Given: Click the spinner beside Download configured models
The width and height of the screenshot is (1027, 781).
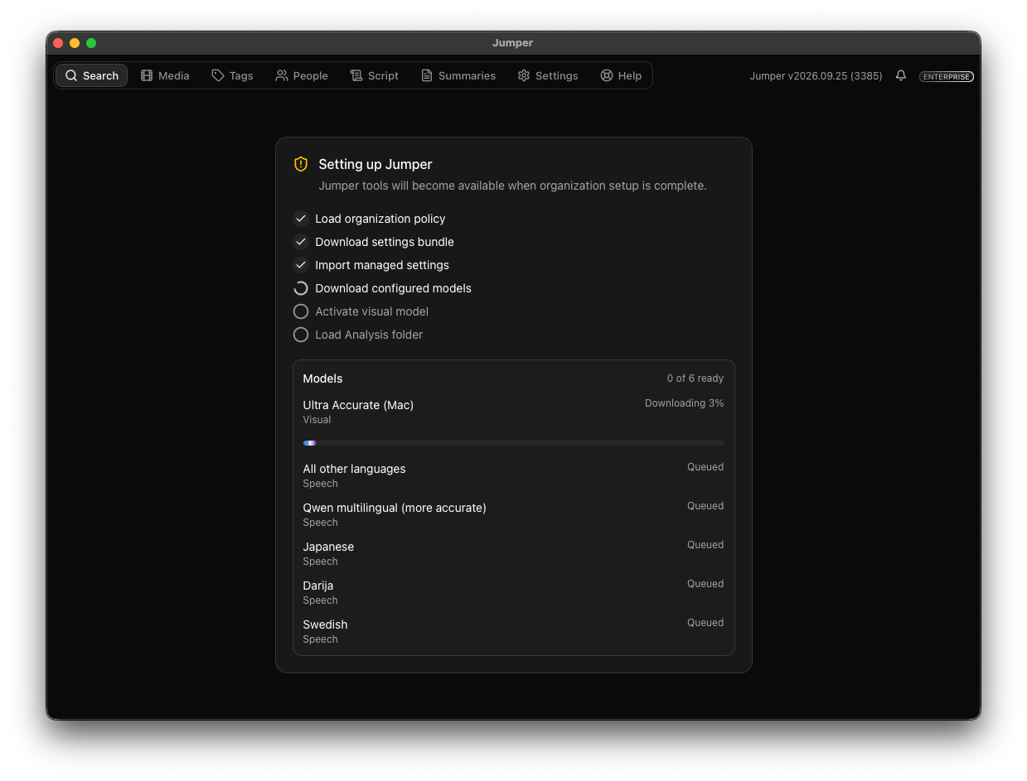Looking at the screenshot, I should click(x=301, y=288).
